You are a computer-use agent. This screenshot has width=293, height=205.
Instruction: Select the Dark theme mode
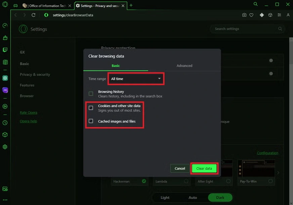pos(220,198)
